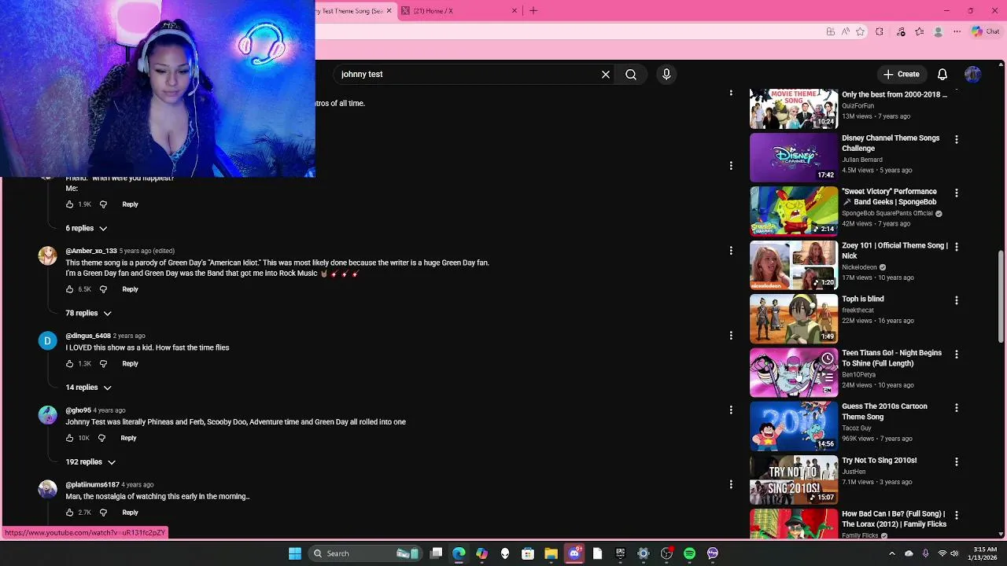
Task: Dislike the comment by @gho95
Action: tap(101, 438)
